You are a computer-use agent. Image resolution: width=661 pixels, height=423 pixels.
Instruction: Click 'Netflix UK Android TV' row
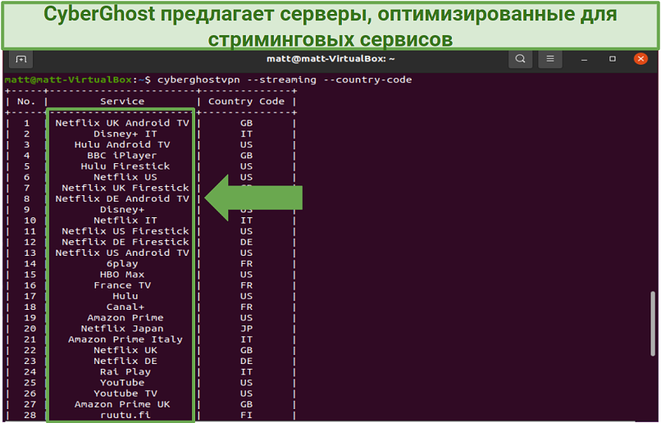(122, 123)
